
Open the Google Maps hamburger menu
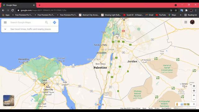tap(5, 22)
